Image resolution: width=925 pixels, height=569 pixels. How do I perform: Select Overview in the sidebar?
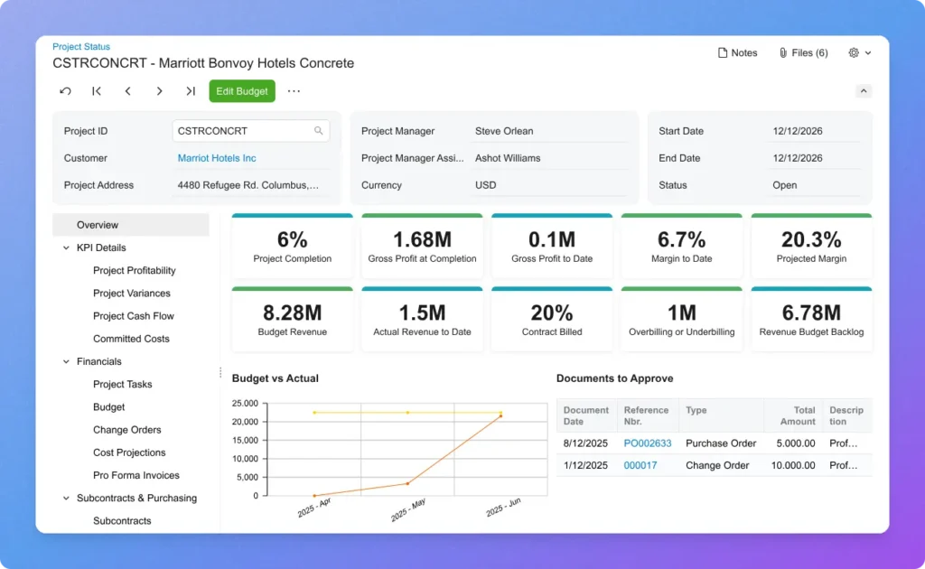(131, 225)
